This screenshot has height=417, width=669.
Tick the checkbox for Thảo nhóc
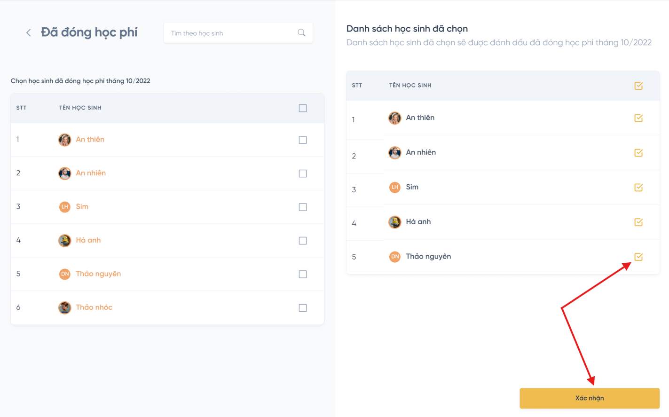click(303, 308)
